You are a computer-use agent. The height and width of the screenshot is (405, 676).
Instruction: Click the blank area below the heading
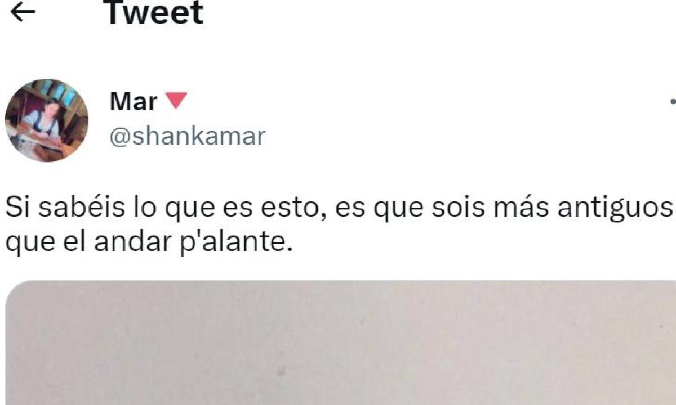338,53
